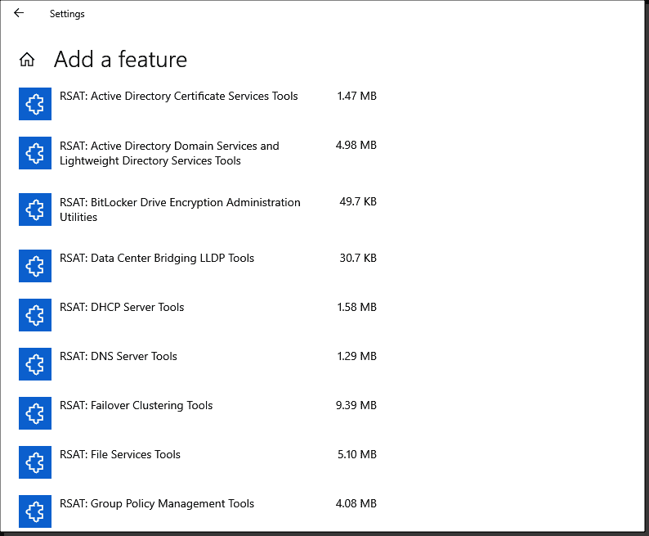The height and width of the screenshot is (536, 649).
Task: Select RSAT: Active Directory Domain Services and Lightweight entry
Action: [169, 153]
